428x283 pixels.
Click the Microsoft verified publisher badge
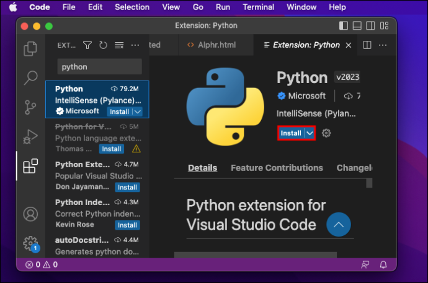click(281, 96)
